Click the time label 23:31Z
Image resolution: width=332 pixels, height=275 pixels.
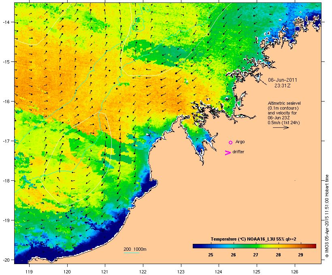click(283, 86)
